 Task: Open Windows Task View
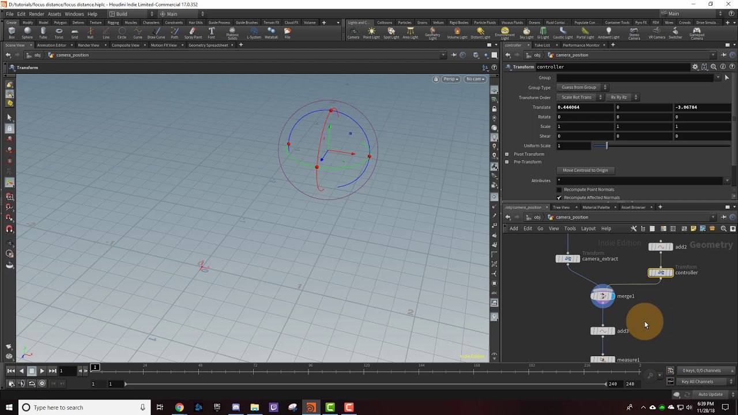tap(160, 408)
